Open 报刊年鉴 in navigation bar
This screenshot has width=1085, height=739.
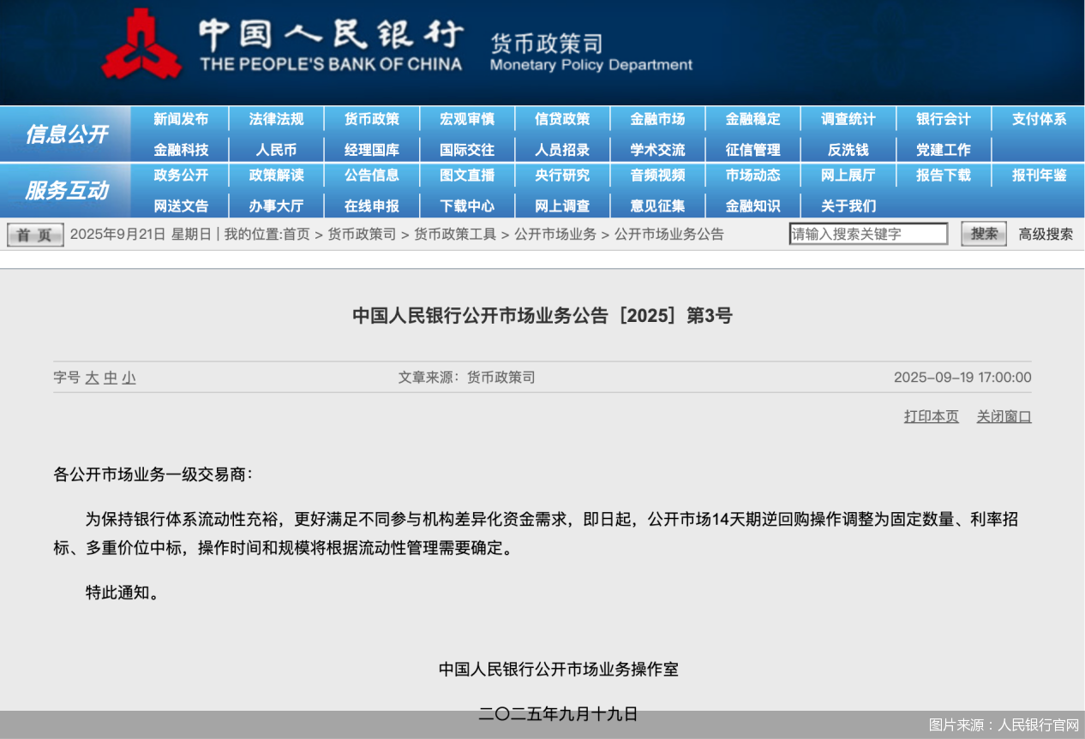[1039, 176]
